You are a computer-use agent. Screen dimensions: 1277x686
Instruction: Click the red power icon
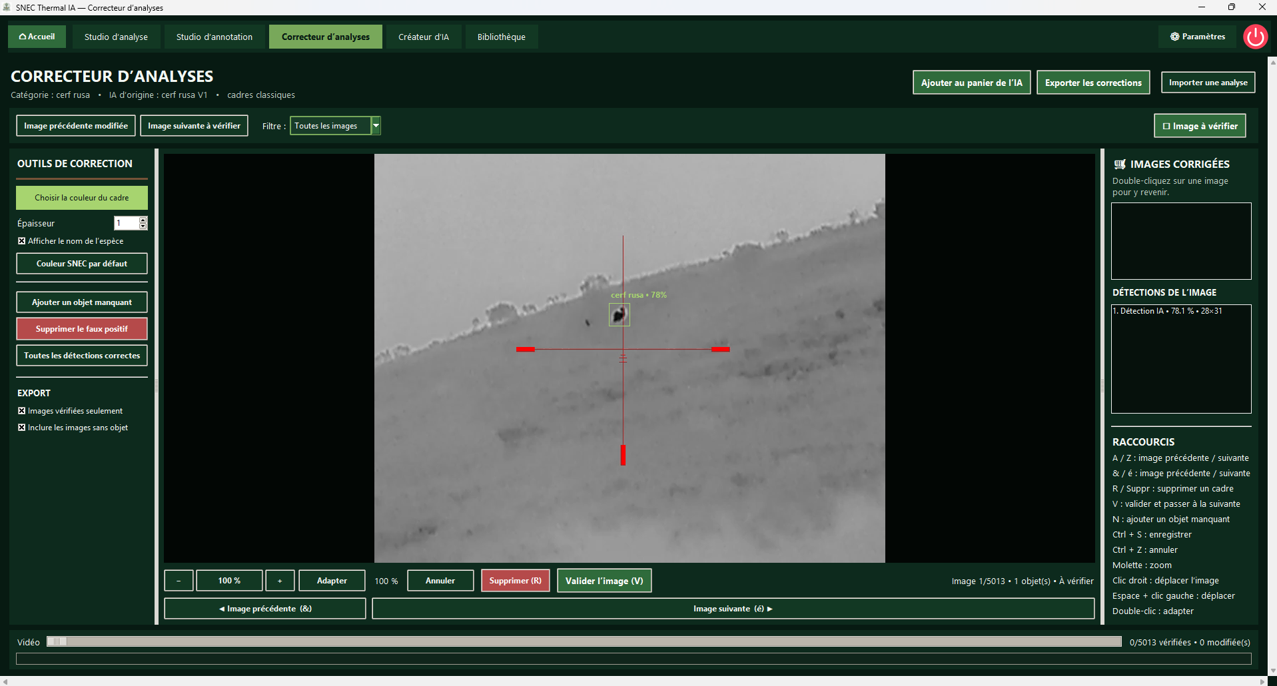tap(1255, 37)
